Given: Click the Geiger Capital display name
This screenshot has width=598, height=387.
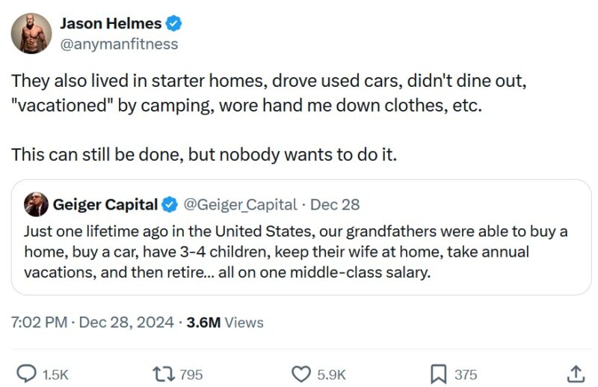Looking at the screenshot, I should pos(105,204).
